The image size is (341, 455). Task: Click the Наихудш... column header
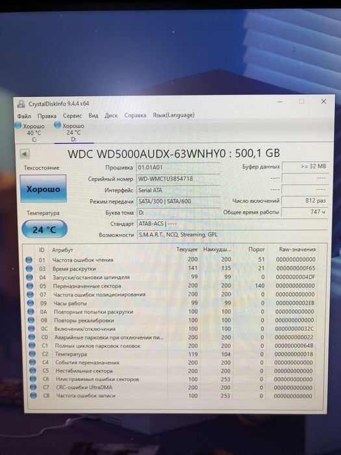pyautogui.click(x=217, y=250)
